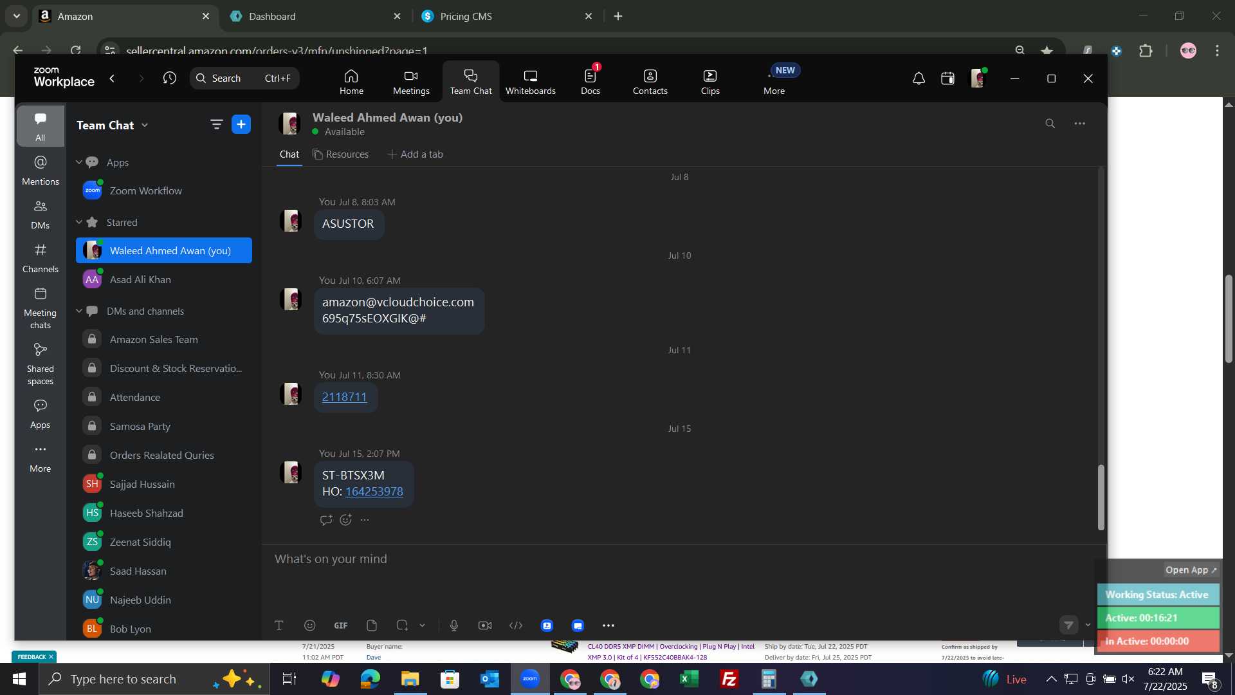Screen dimensions: 1235x695
Task: Open the 164253978 link
Action: click(374, 492)
